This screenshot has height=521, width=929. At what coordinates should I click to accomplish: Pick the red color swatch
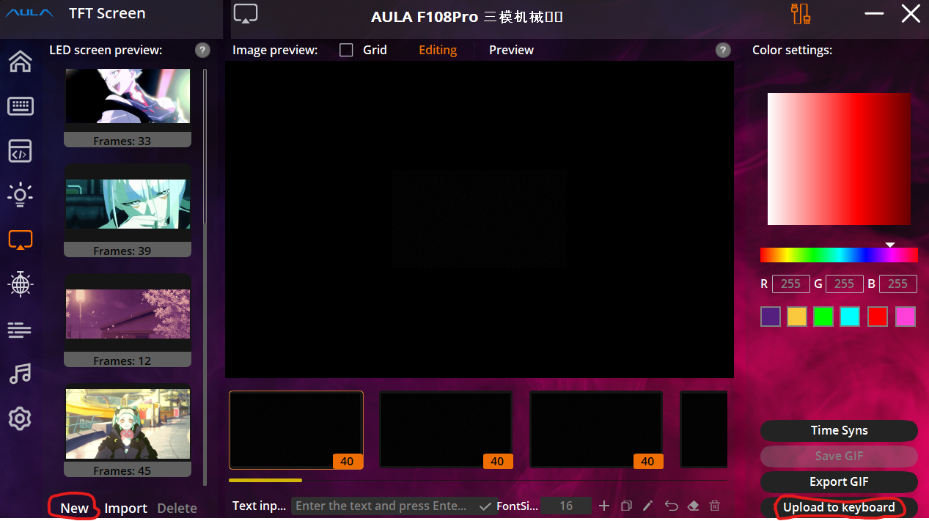point(878,317)
